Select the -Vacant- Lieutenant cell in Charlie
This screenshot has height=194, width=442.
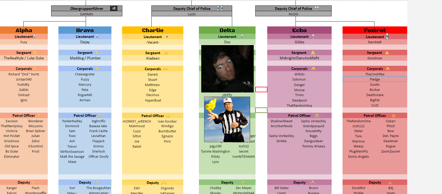(x=153, y=42)
